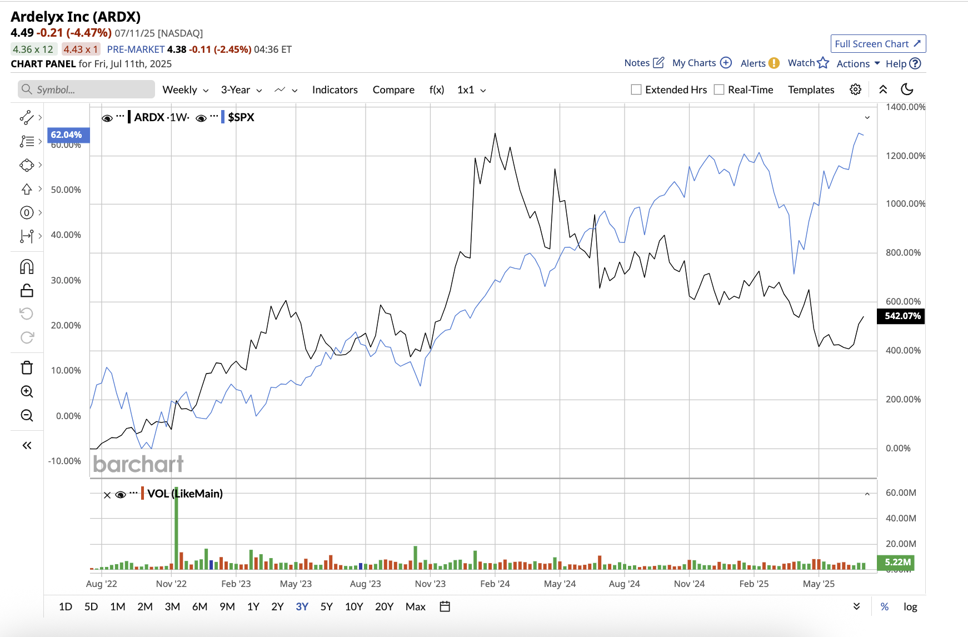Zoom out of the chart
The height and width of the screenshot is (637, 968).
pyautogui.click(x=27, y=415)
